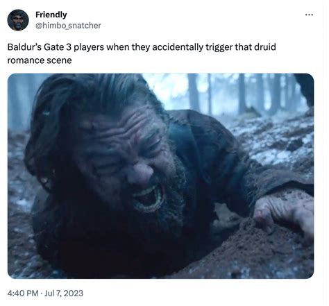Open the tweet's embedded movie still image
Screen dimensions: 329x306
[x=160, y=176]
